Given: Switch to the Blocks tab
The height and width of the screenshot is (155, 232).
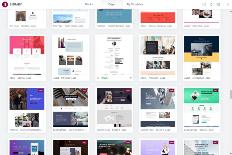Looking at the screenshot, I should pyautogui.click(x=89, y=4).
